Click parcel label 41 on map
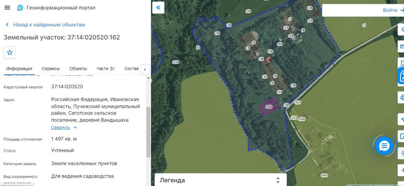The image size is (404, 186). 291,36
